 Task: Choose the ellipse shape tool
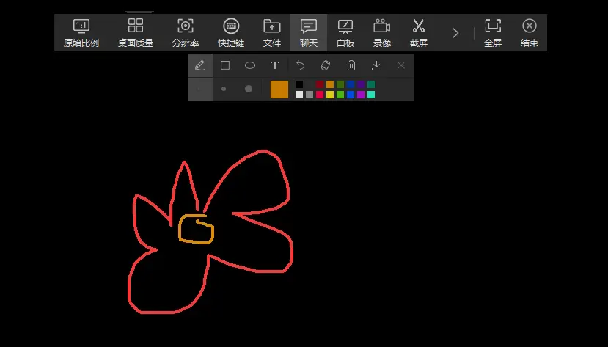tap(250, 65)
